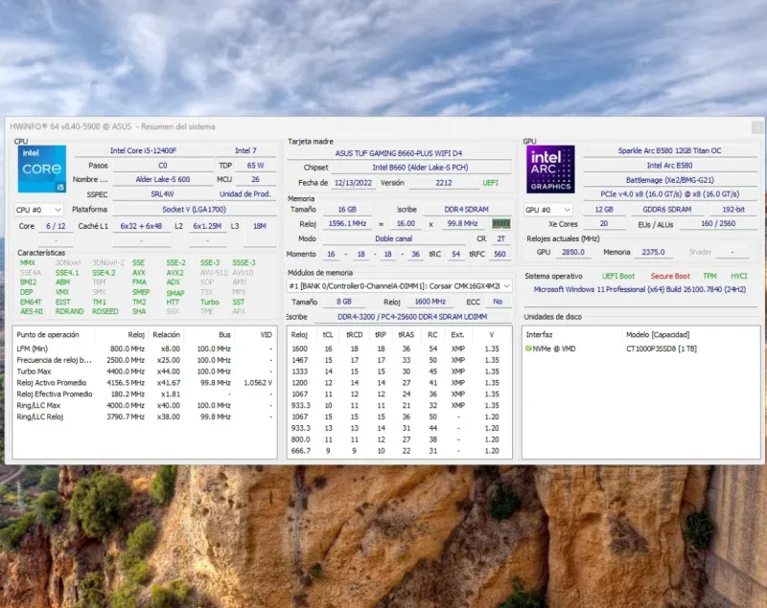Click the 8 GB module size field
Viewport: 767px width, 608px height.
tap(344, 302)
